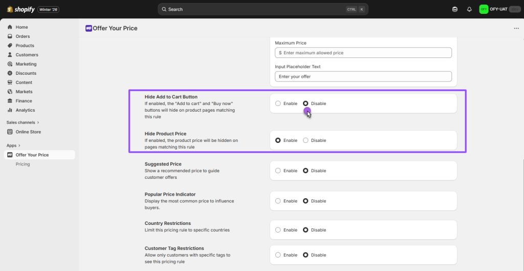Open the three-dot more actions menu
This screenshot has width=524, height=271.
tap(516, 28)
